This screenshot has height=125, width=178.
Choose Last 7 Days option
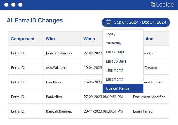click(x=123, y=52)
